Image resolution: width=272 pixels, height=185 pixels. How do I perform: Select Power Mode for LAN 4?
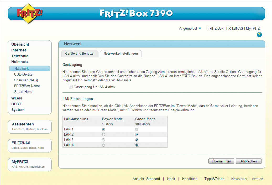click(x=103, y=145)
